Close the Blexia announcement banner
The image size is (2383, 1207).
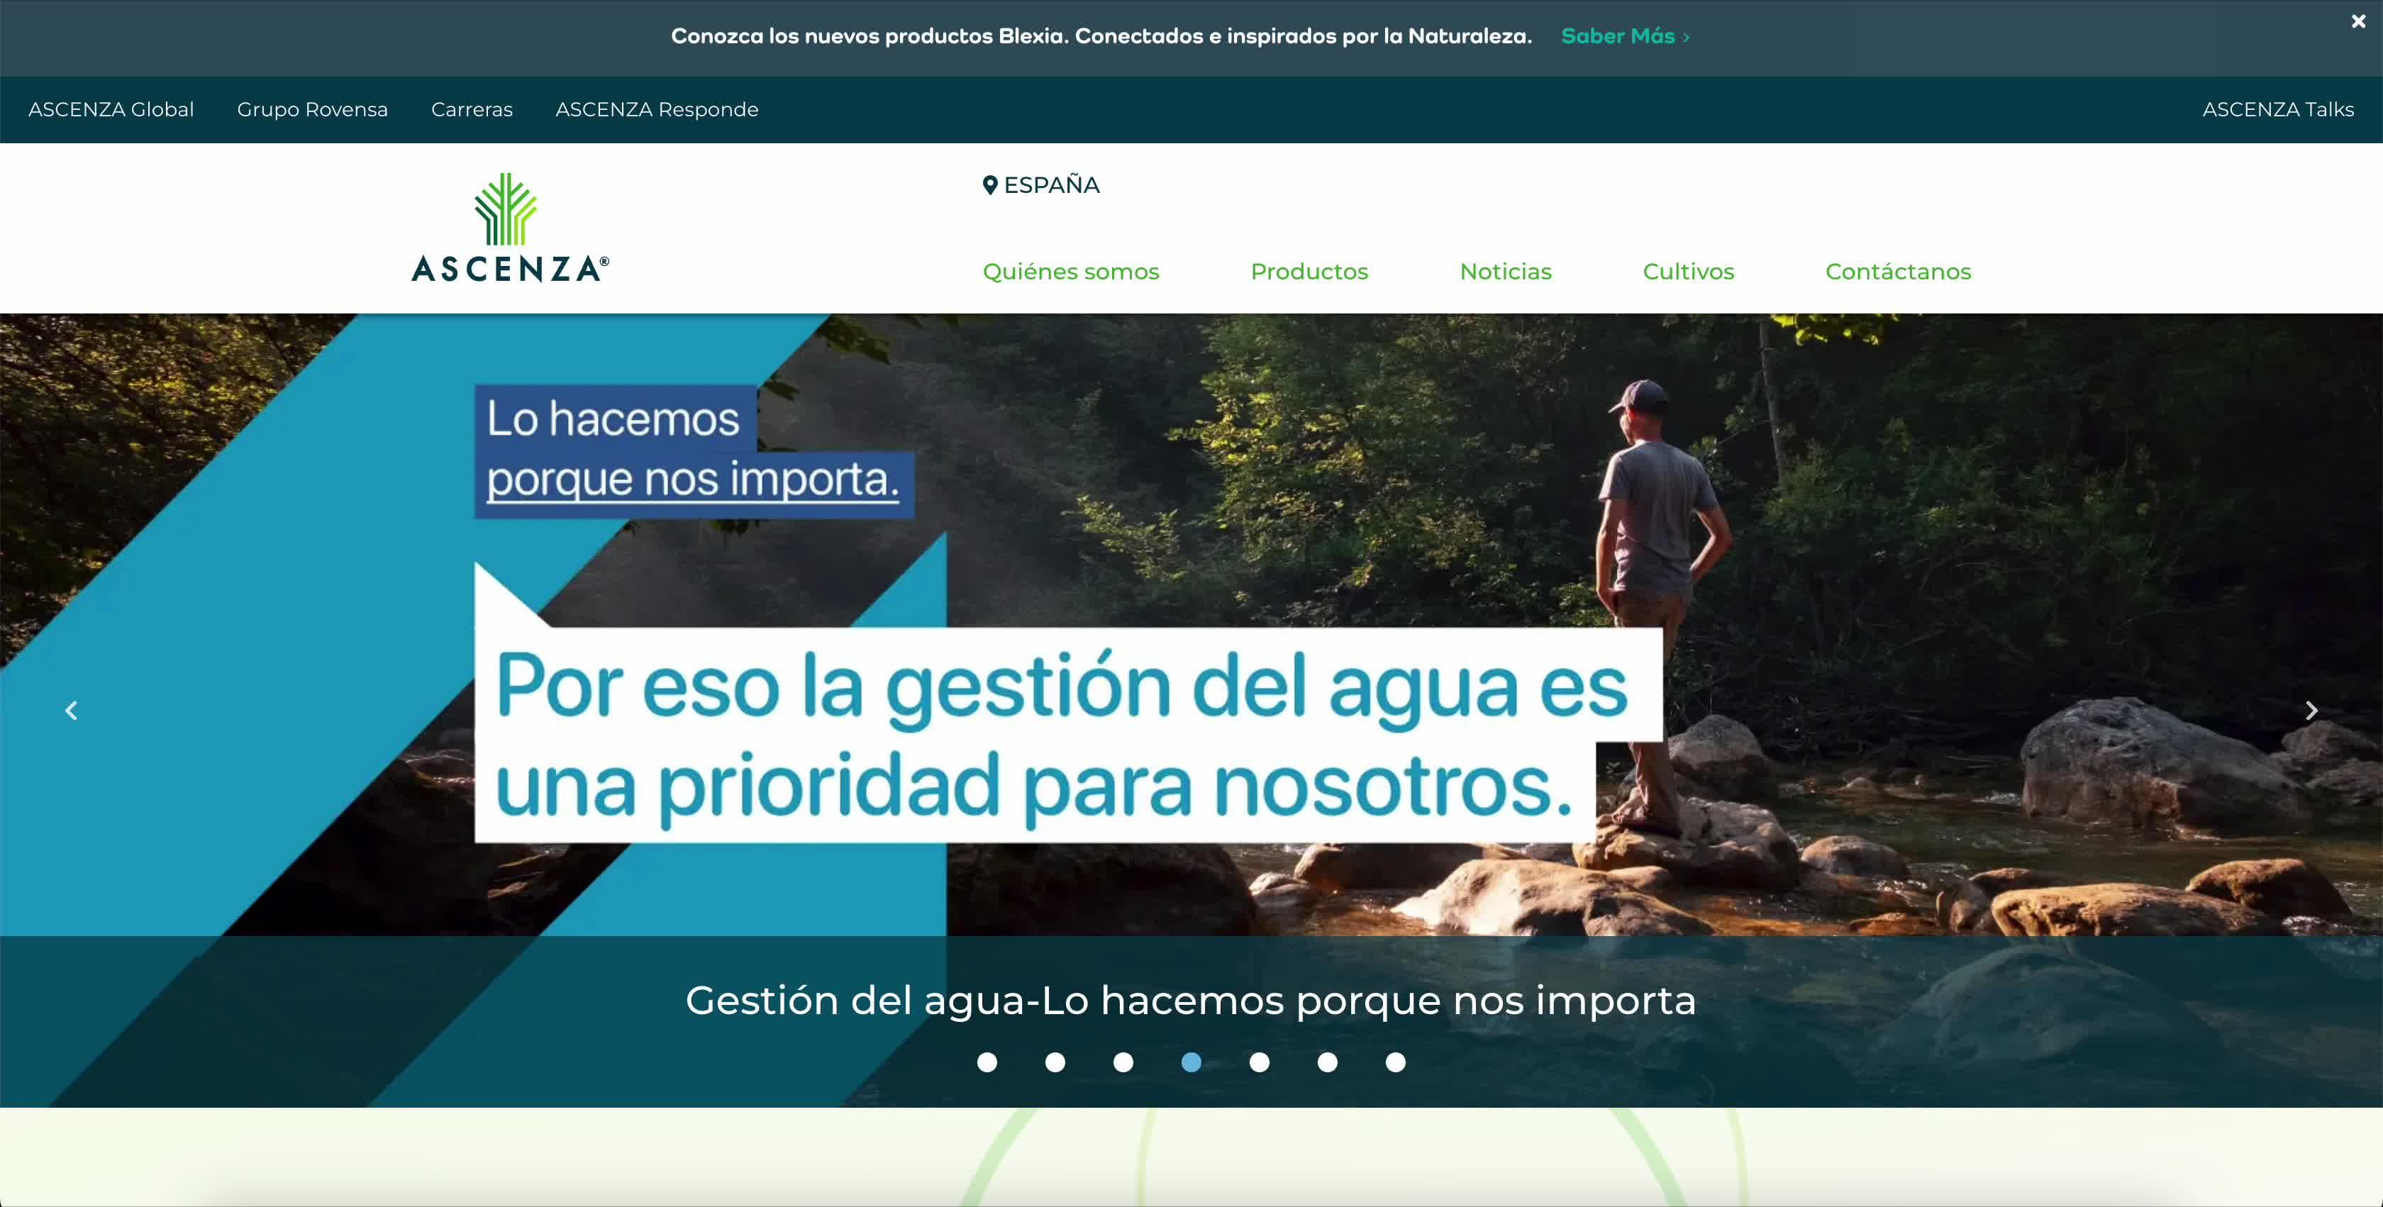pyautogui.click(x=2358, y=21)
